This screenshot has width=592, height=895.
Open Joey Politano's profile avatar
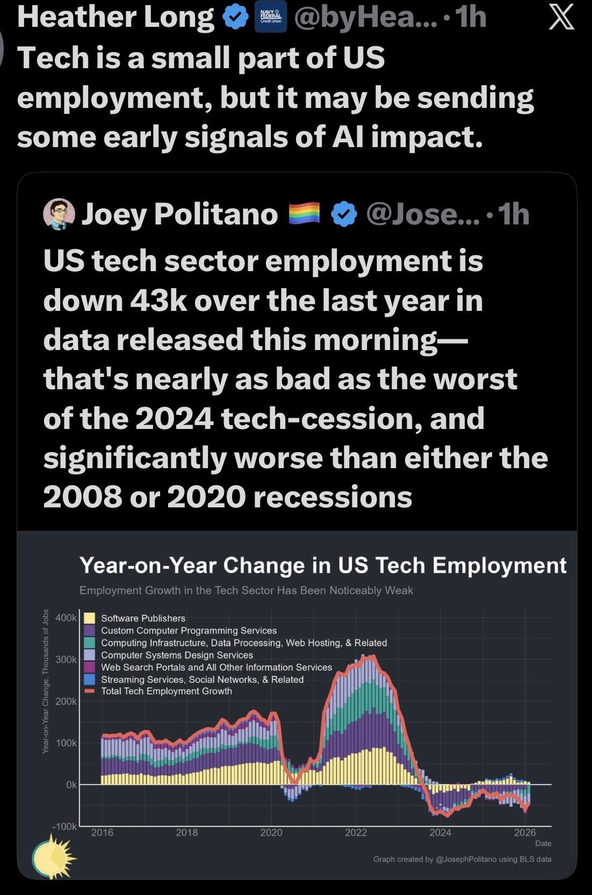tap(59, 214)
